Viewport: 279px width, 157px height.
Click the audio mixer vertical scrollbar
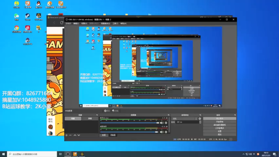169,125
